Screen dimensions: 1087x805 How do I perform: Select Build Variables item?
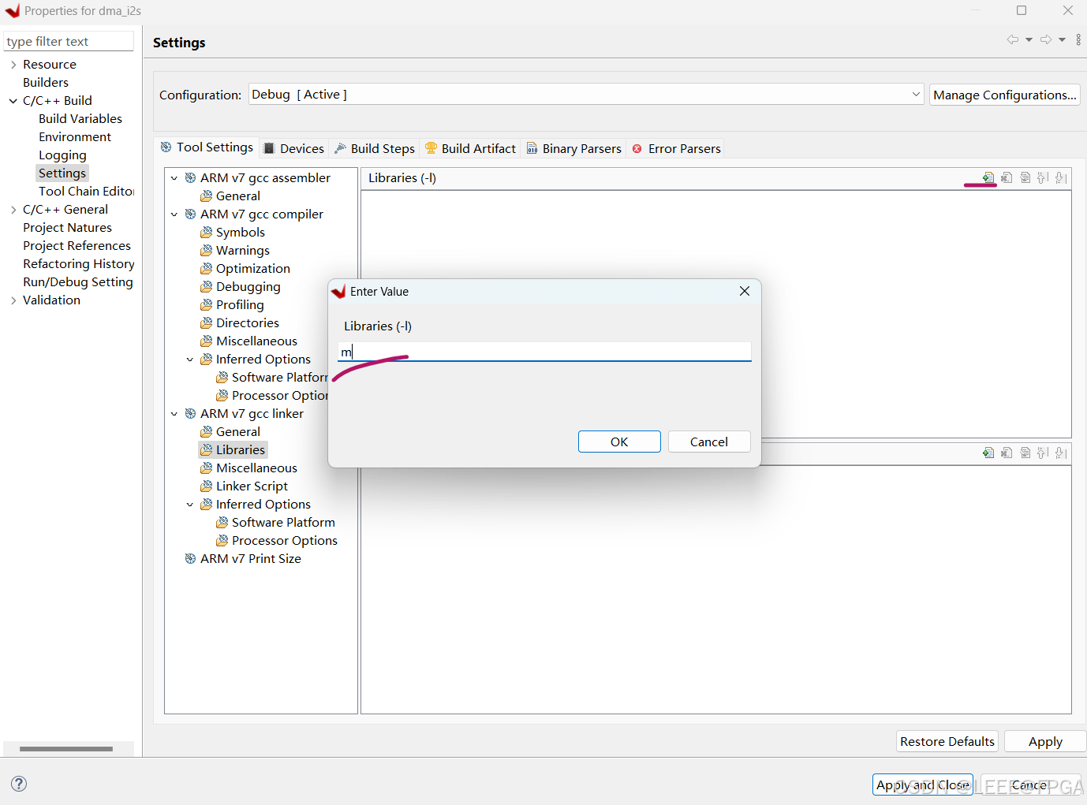pos(80,119)
